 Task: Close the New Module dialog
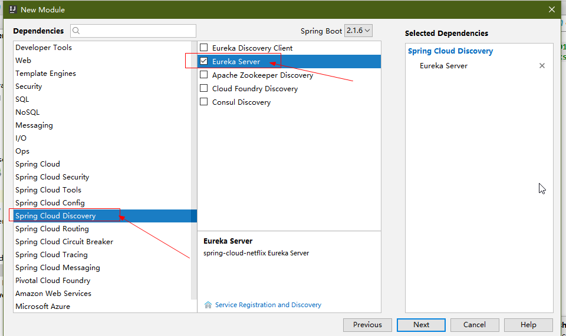[x=552, y=9]
